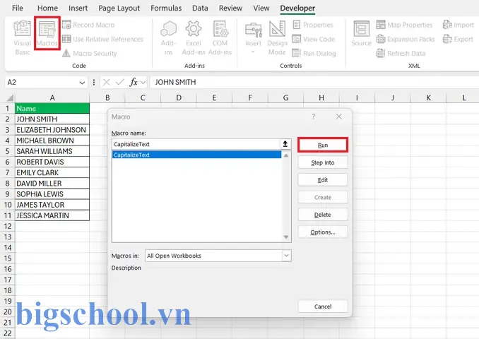Open Macro Security settings
Screen dimensions: 479x339
pyautogui.click(x=90, y=54)
